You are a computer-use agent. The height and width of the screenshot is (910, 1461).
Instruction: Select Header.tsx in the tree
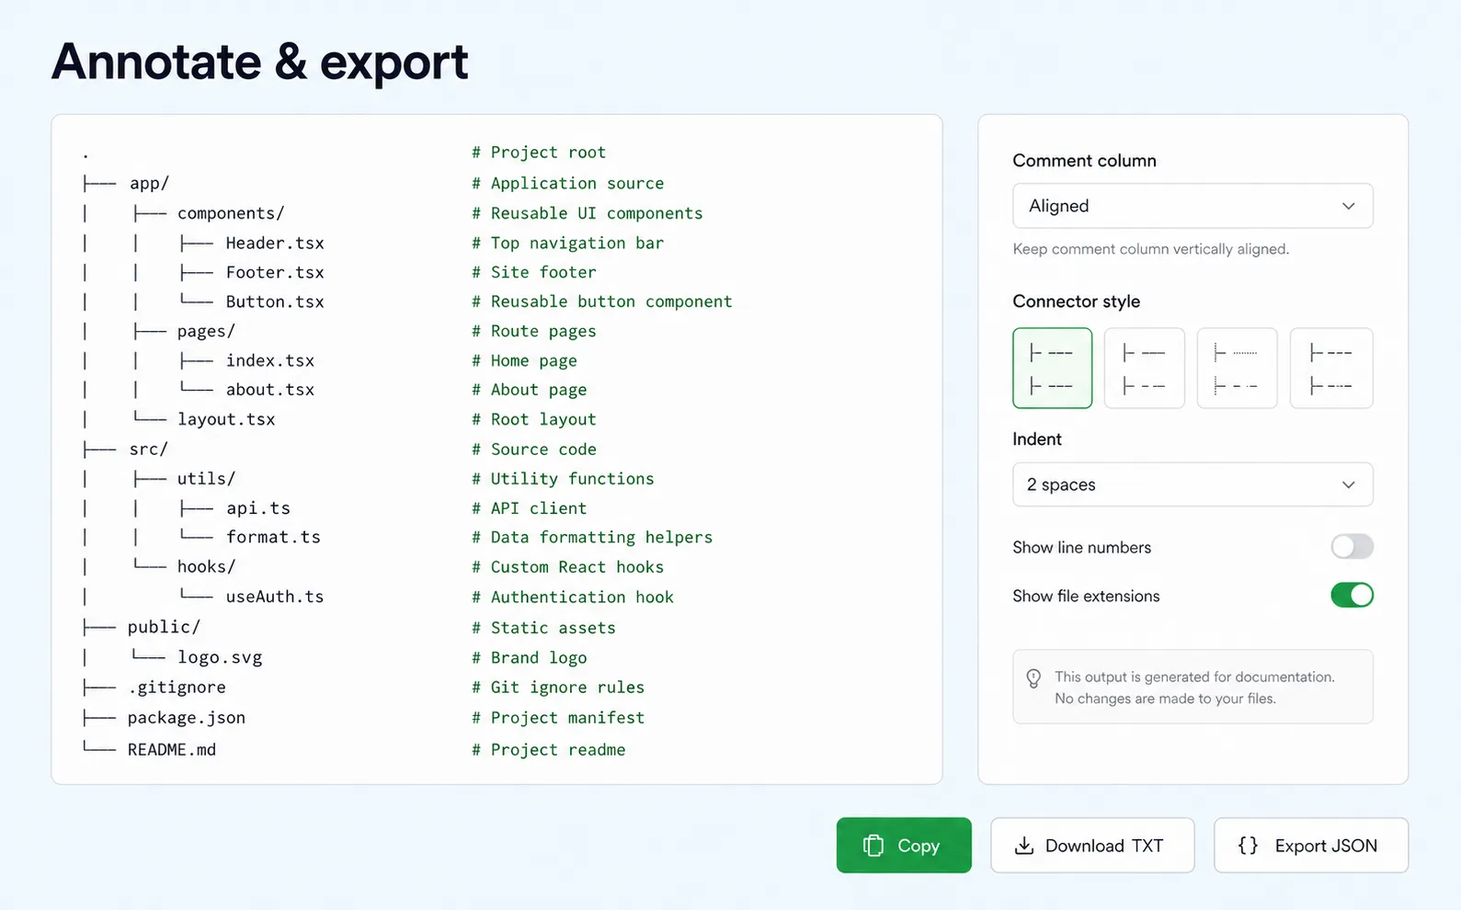275,243
